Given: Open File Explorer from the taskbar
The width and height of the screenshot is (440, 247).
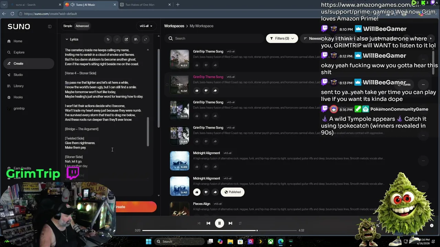Looking at the screenshot, I should [230, 242].
